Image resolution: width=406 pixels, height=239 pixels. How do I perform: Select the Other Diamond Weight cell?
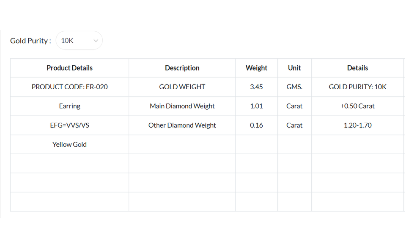pos(182,125)
